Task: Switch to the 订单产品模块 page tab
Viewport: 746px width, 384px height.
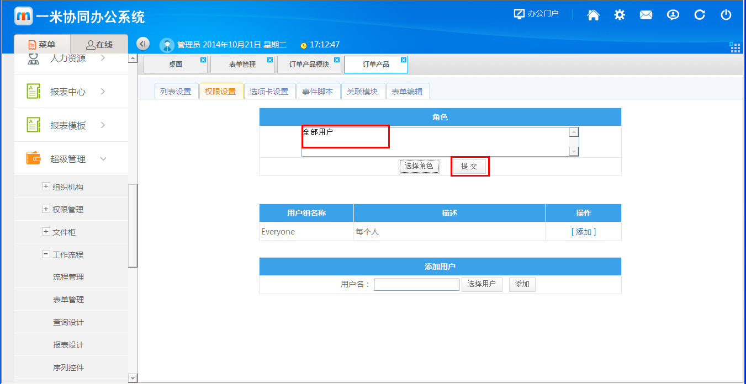Action: point(309,65)
